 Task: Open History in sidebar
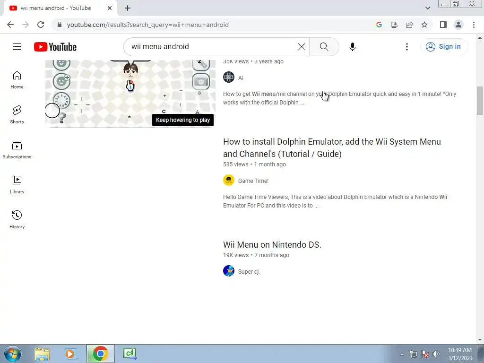(17, 219)
